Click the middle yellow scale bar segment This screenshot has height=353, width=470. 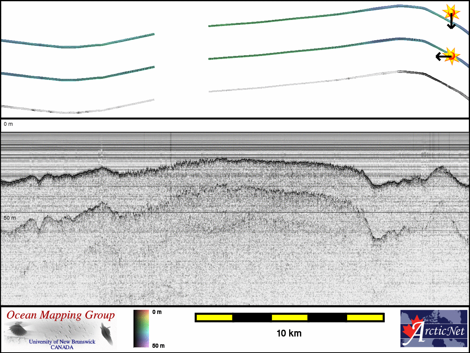289,318
